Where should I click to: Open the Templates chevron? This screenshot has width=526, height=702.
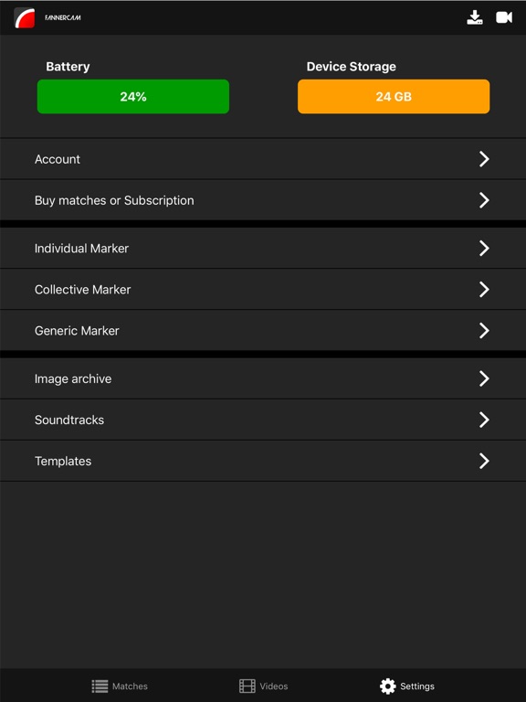click(484, 461)
